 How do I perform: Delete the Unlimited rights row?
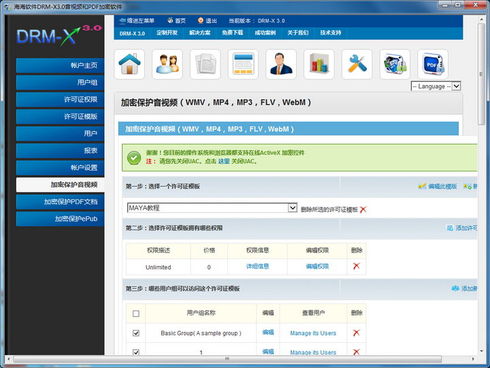click(x=356, y=266)
